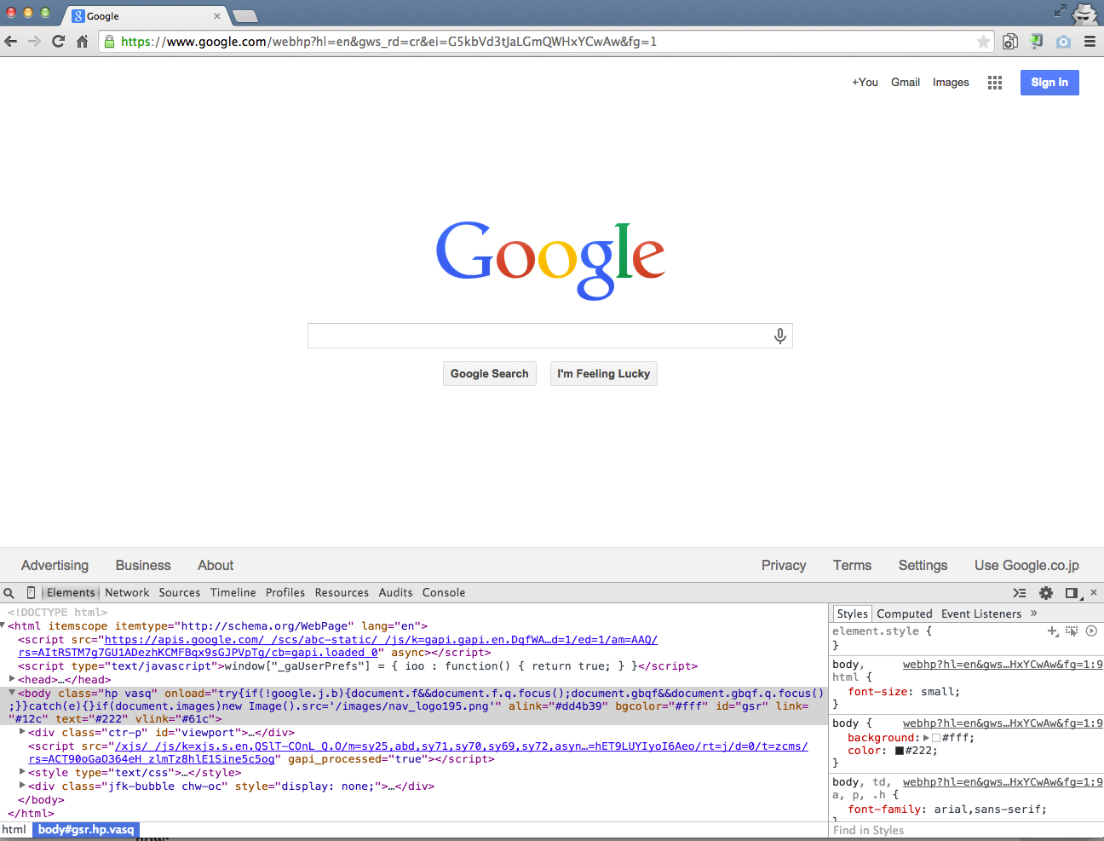Image resolution: width=1104 pixels, height=841 pixels.
Task: Click the fullscreen arrows in the title bar
Action: [x=1061, y=11]
